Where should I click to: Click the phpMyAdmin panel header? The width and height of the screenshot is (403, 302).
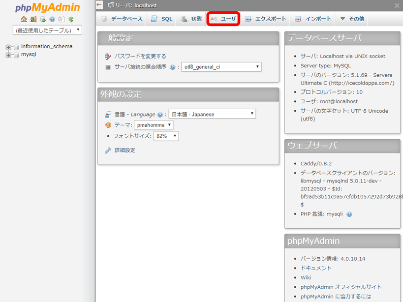click(342, 241)
